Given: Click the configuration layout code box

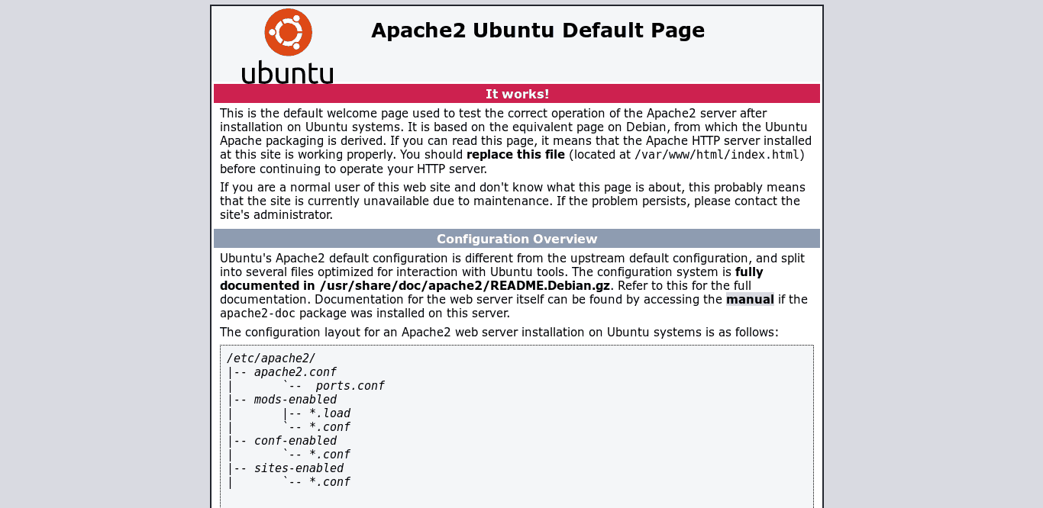Looking at the screenshot, I should [x=517, y=423].
